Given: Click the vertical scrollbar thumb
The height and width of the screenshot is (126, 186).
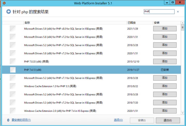Looking at the screenshot, I should pyautogui.click(x=183, y=27).
